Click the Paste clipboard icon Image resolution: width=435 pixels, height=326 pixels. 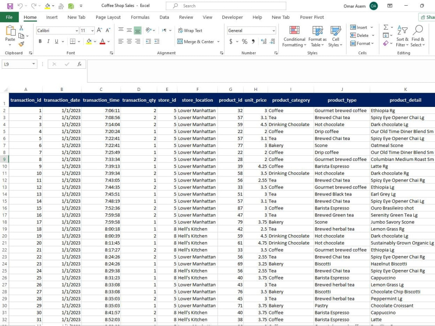tap(10, 31)
